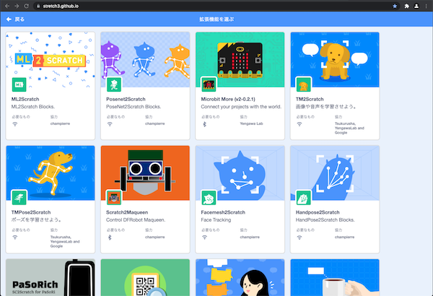Click the wifi requirement icon on TM2Scratch card

click(x=299, y=124)
